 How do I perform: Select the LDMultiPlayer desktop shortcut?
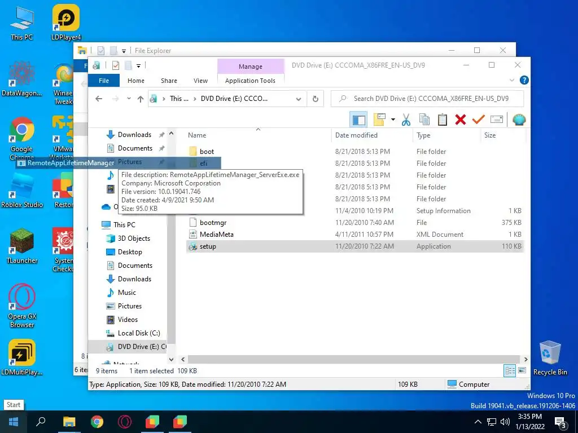pos(22,357)
